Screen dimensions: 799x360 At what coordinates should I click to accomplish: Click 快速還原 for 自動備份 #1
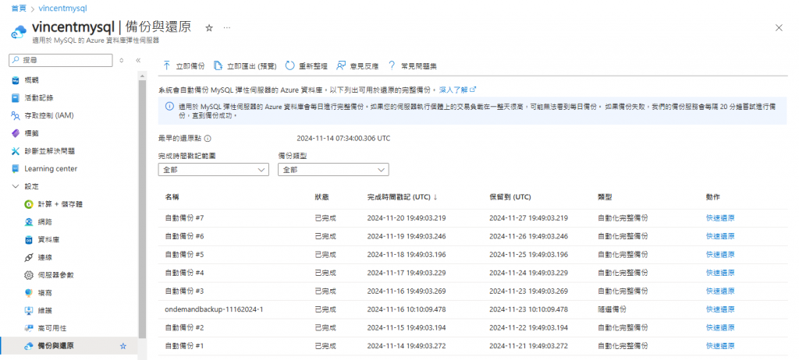(720, 346)
